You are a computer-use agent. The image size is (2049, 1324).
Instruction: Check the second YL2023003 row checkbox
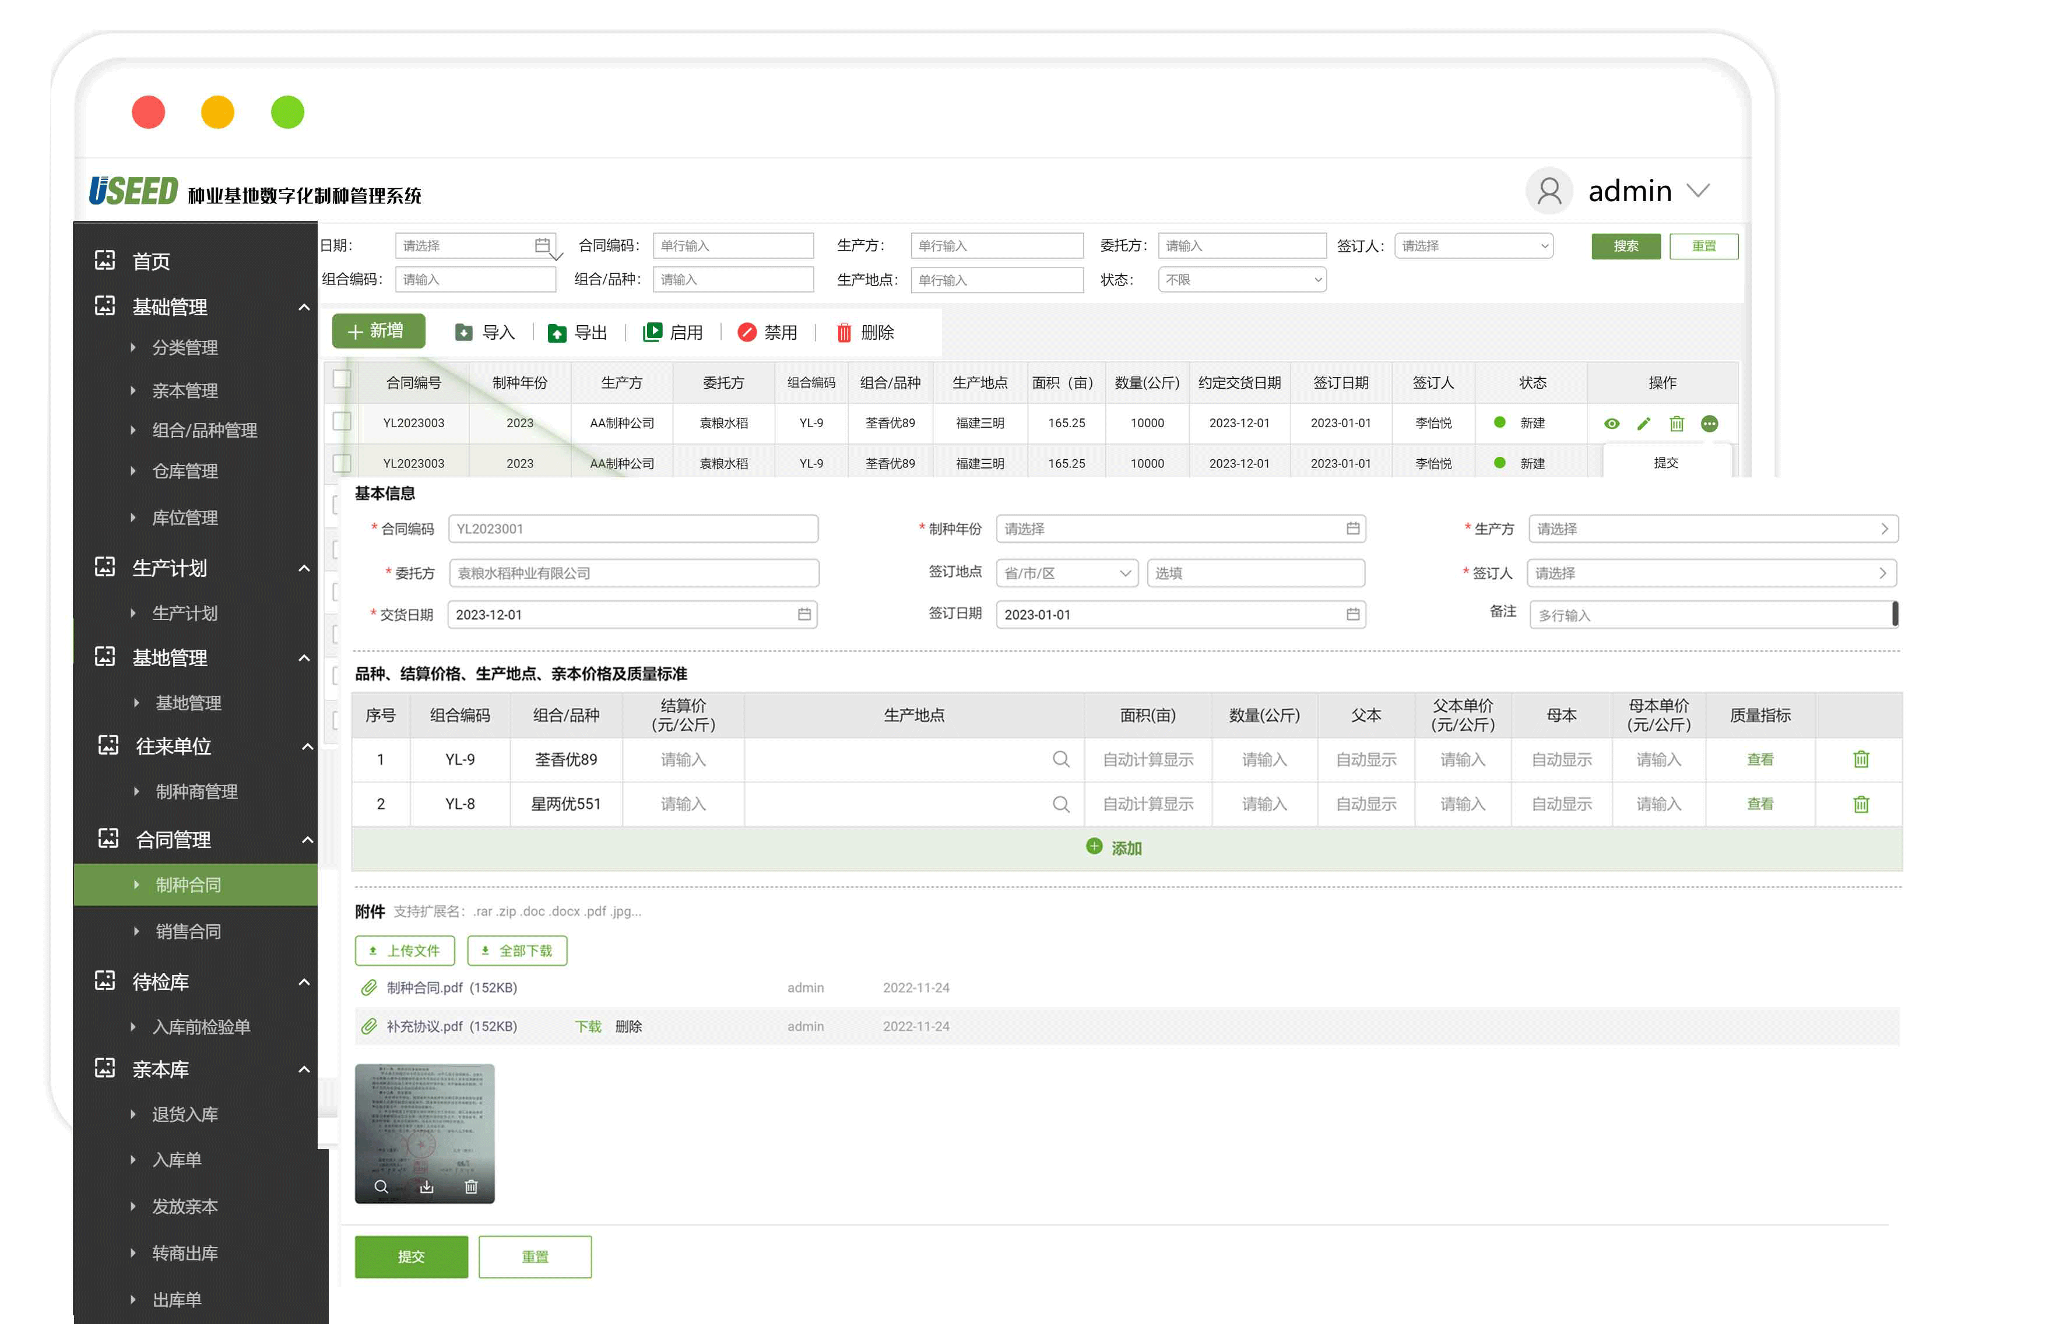coord(342,463)
